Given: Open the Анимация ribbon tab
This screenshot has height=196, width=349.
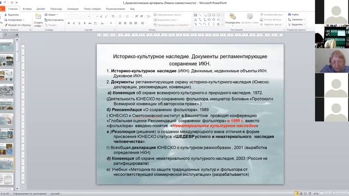Looking at the screenshot, I should [x=73, y=9].
